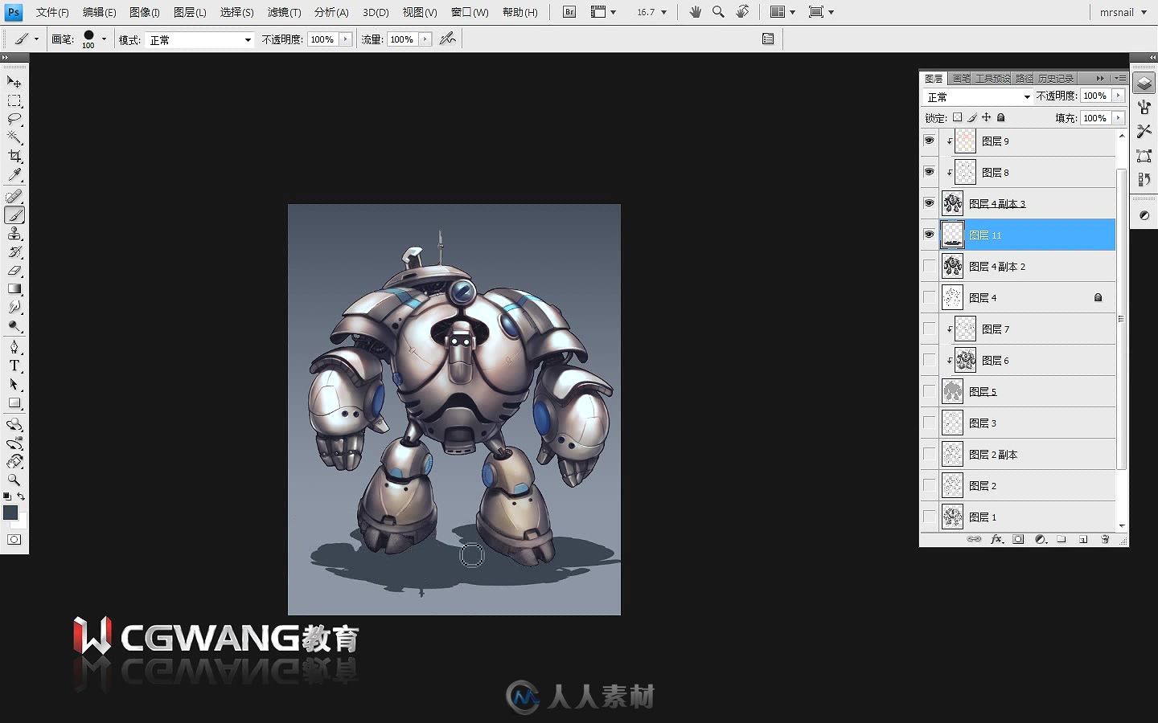The image size is (1158, 723).
Task: Open the 流量 flow slider arrow
Action: tap(425, 39)
